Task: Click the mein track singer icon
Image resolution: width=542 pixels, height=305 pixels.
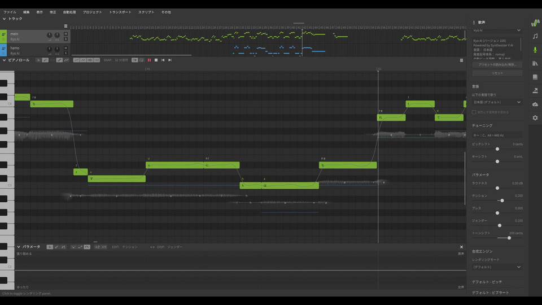Action: (x=3, y=34)
